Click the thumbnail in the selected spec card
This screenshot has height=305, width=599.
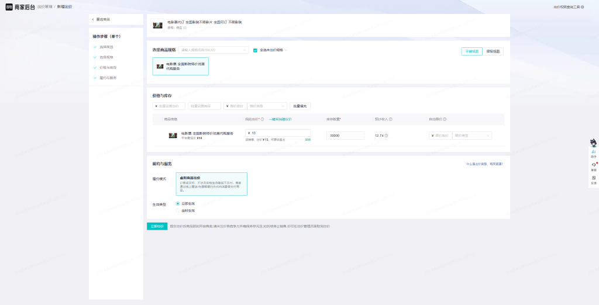(160, 67)
